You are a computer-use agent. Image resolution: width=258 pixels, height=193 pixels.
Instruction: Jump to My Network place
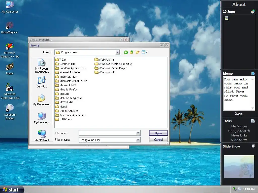pos(42,135)
